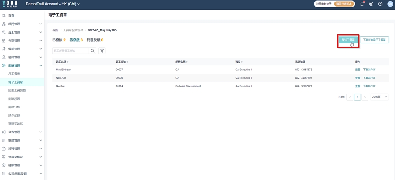Sort by 員工名稱 column sort icon
Image resolution: width=395 pixels, height=180 pixels.
pyautogui.click(x=68, y=62)
